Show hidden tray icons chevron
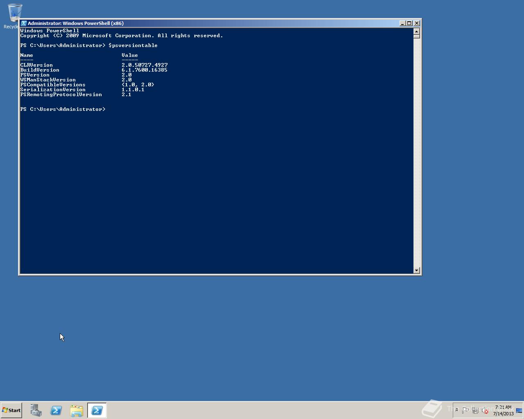The width and height of the screenshot is (524, 419). [456, 410]
